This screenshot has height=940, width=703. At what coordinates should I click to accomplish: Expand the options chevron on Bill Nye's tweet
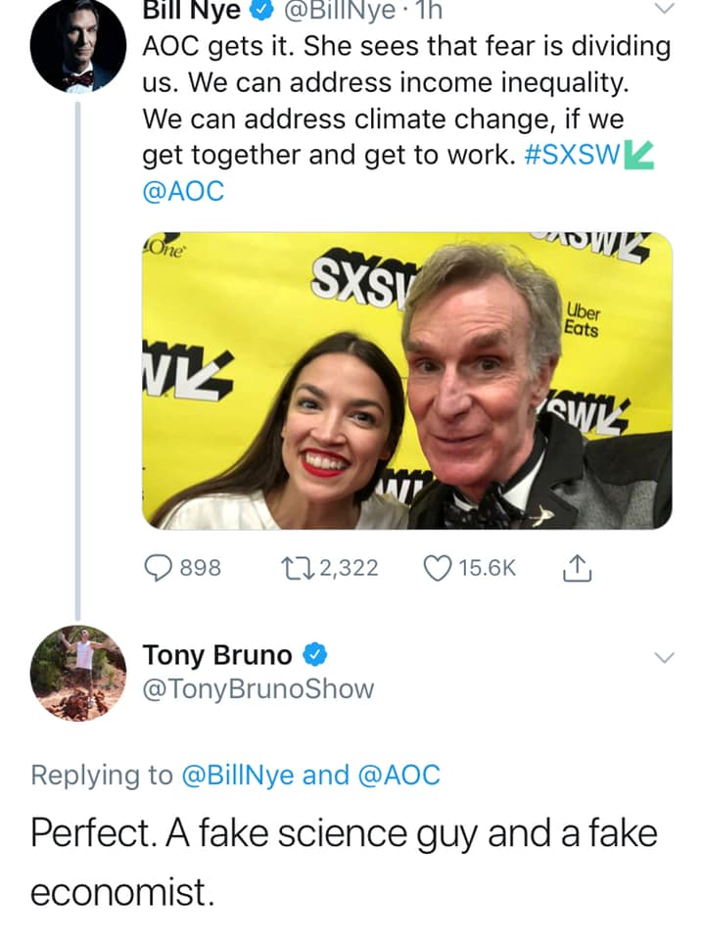664,9
